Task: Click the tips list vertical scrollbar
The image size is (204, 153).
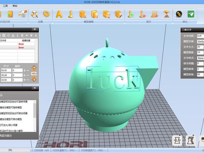Action: pyautogui.click(x=35, y=116)
